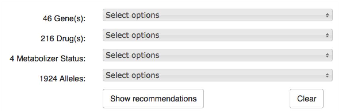Click the up-down arrow icon in Gene(s) select

(x=327, y=15)
